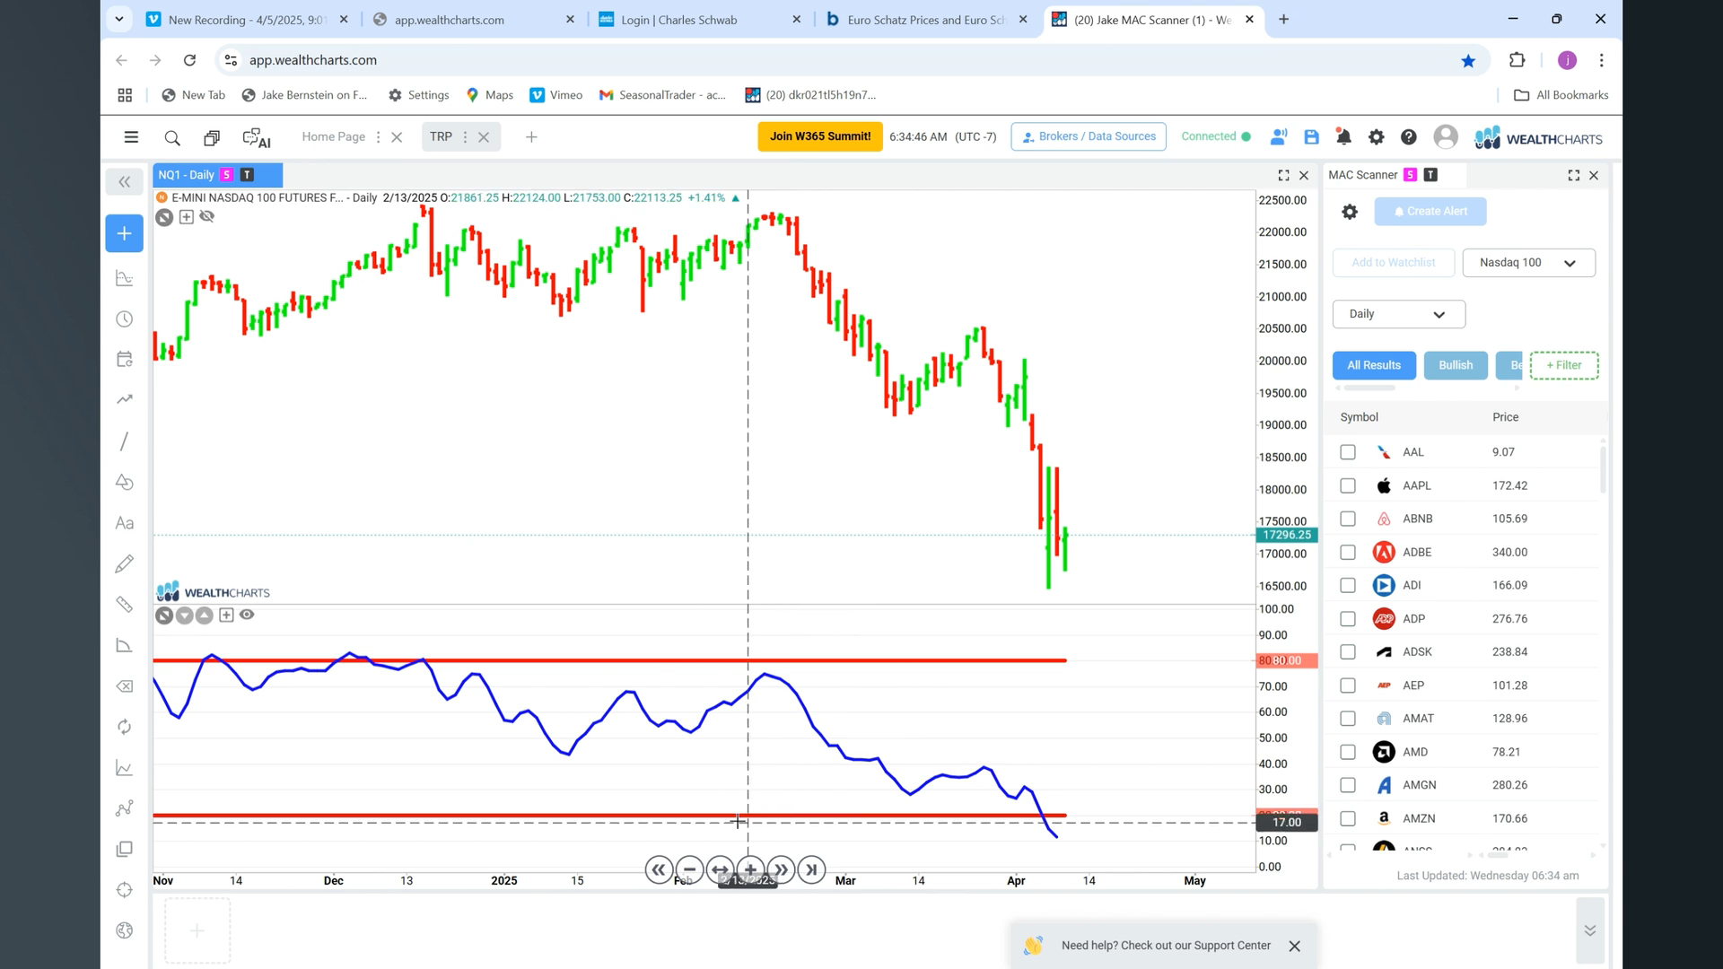Maximize the NQ1 chart panel
Image resolution: width=1723 pixels, height=969 pixels.
coord(1283,175)
